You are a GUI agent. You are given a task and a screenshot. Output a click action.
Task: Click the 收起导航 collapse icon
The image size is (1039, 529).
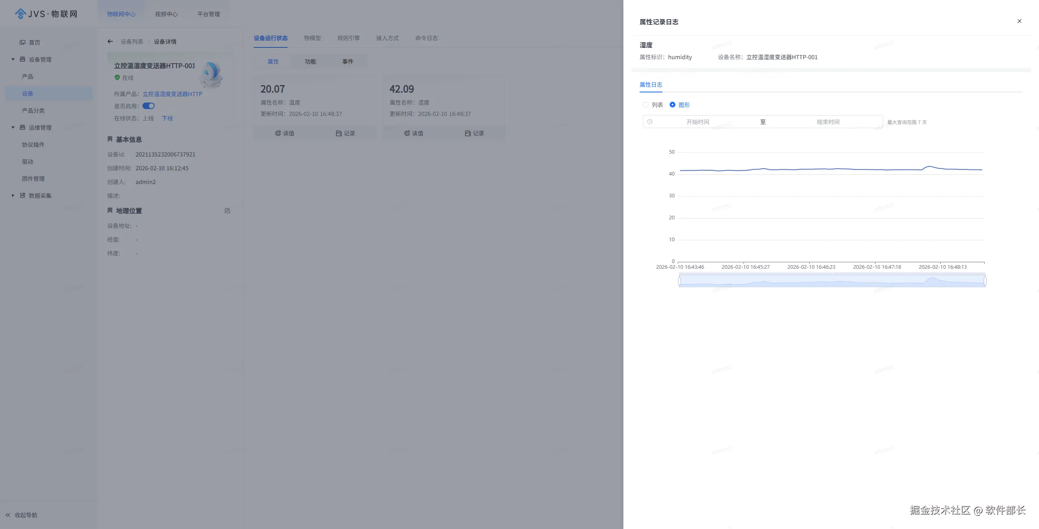point(8,515)
